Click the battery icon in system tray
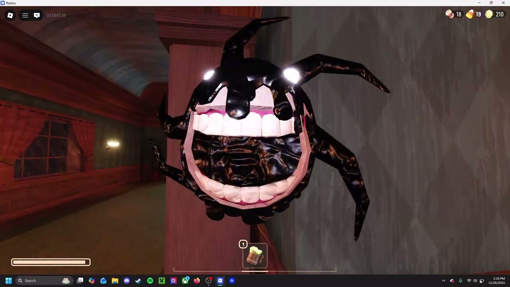Image resolution: width=510 pixels, height=287 pixels. tap(482, 281)
